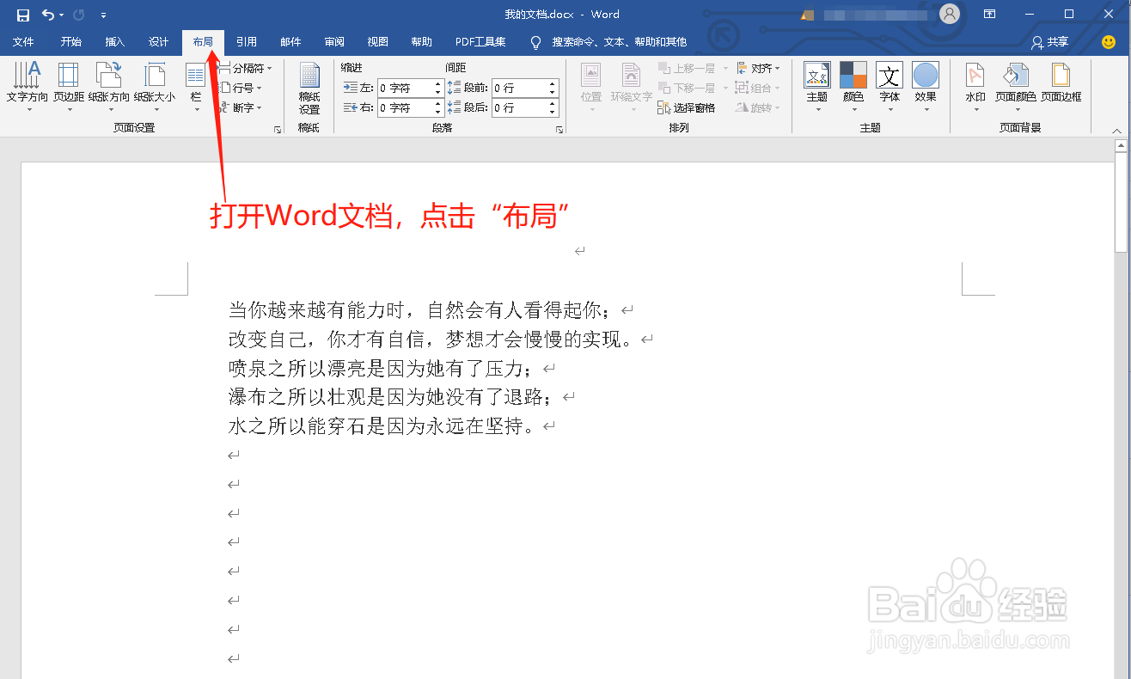
Task: Send feedback via the smiley icon
Action: point(1109,41)
